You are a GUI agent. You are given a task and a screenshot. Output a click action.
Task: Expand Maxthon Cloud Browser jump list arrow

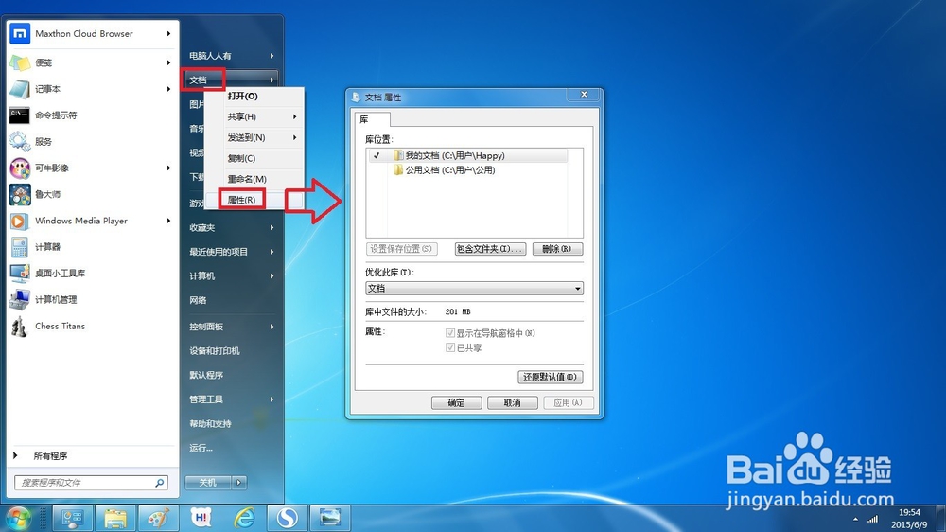pyautogui.click(x=169, y=34)
